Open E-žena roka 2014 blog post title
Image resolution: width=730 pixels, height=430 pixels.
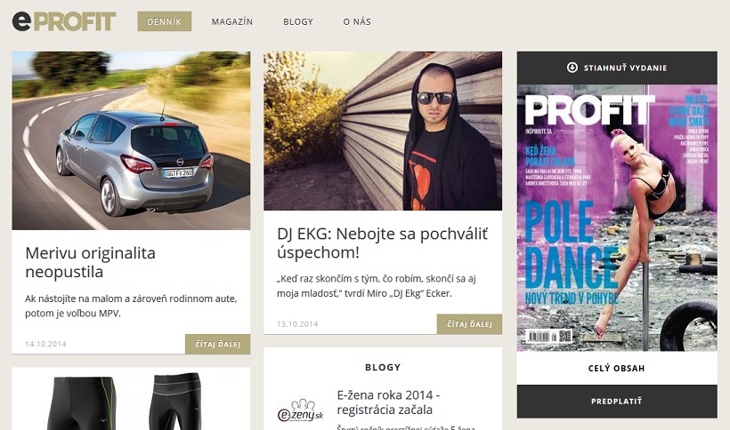click(389, 402)
